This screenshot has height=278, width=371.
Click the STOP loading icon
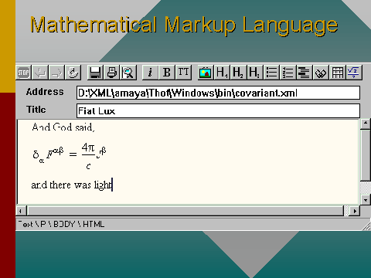point(23,73)
